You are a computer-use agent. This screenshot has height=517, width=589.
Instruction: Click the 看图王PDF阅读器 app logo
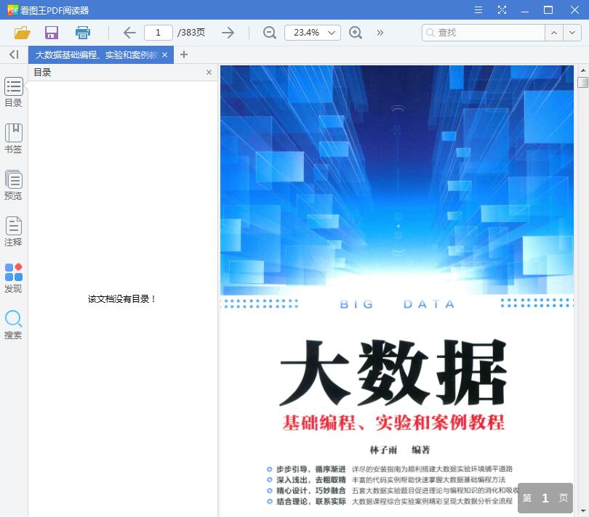(x=12, y=10)
